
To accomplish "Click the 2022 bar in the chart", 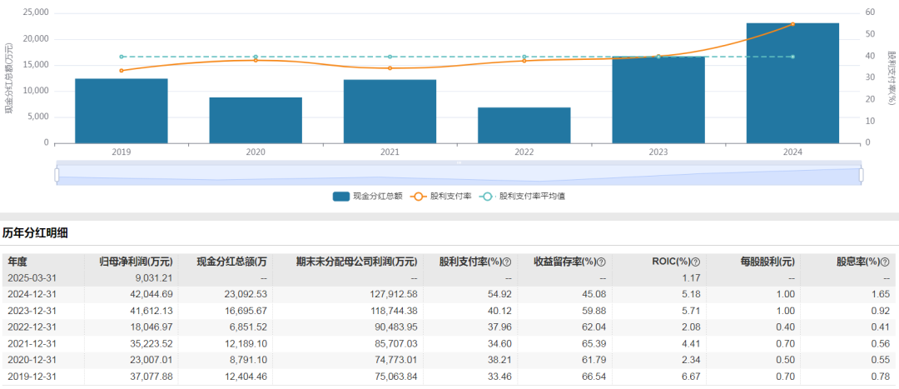I will [524, 125].
